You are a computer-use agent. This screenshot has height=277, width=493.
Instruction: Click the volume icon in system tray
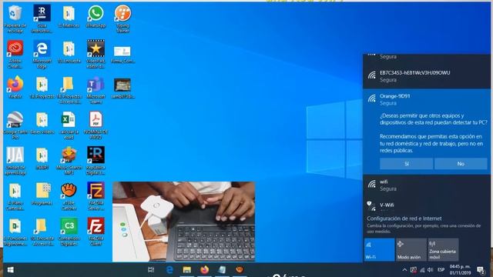click(430, 270)
